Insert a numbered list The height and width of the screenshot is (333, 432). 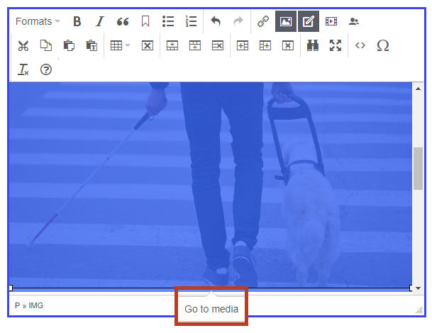click(x=191, y=21)
